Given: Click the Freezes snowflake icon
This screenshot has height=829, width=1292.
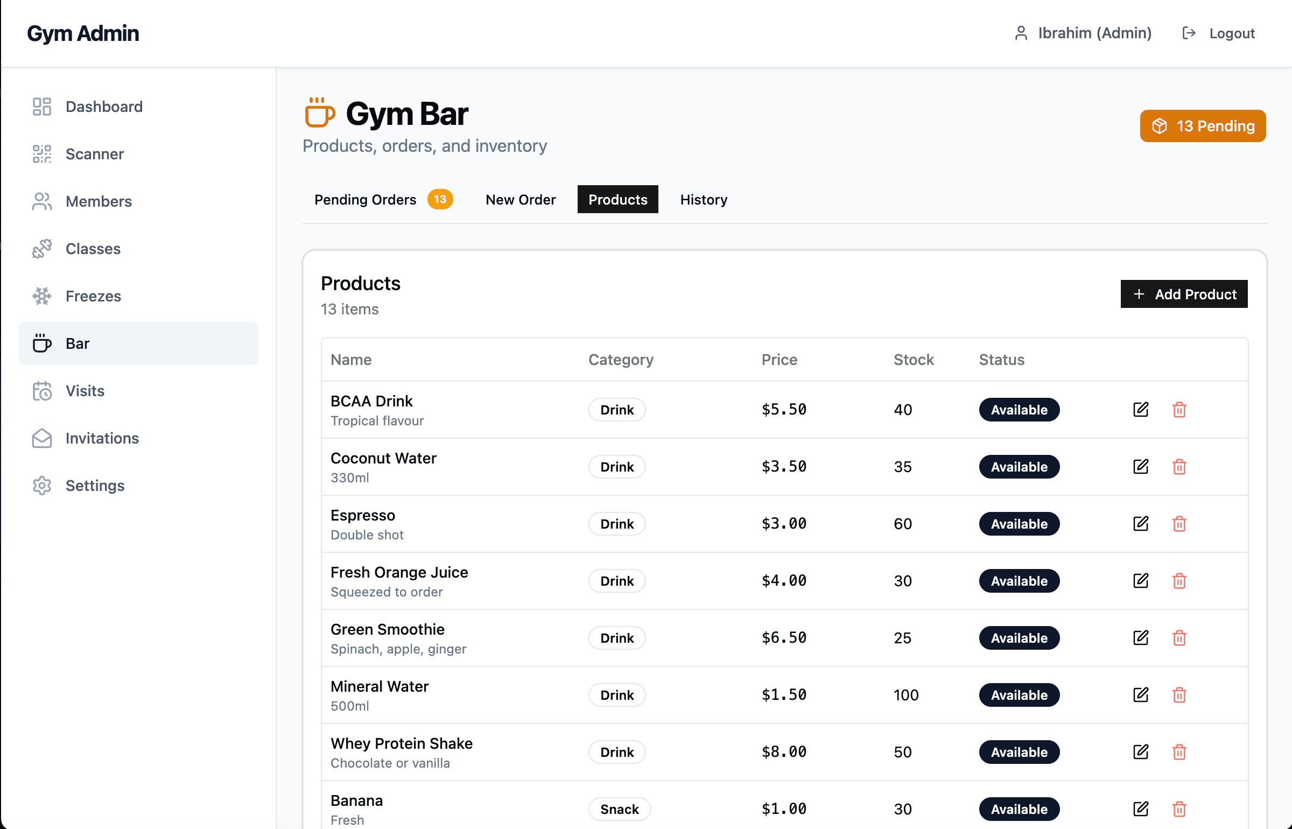Looking at the screenshot, I should click(x=42, y=296).
